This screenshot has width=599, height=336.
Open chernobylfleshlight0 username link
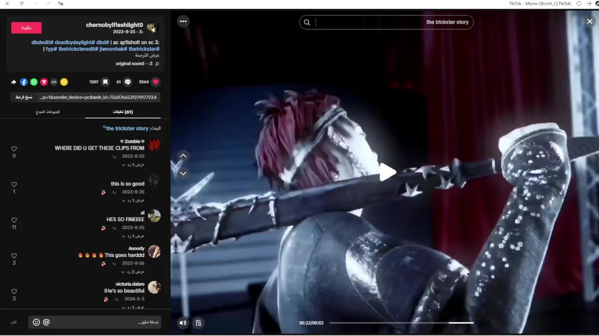point(114,25)
